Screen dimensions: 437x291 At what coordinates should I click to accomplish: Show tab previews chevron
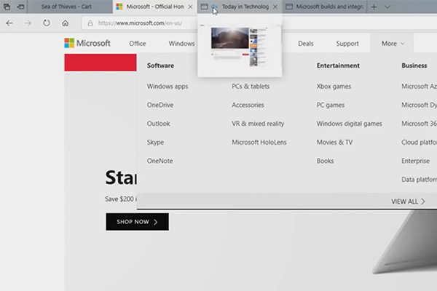(387, 7)
